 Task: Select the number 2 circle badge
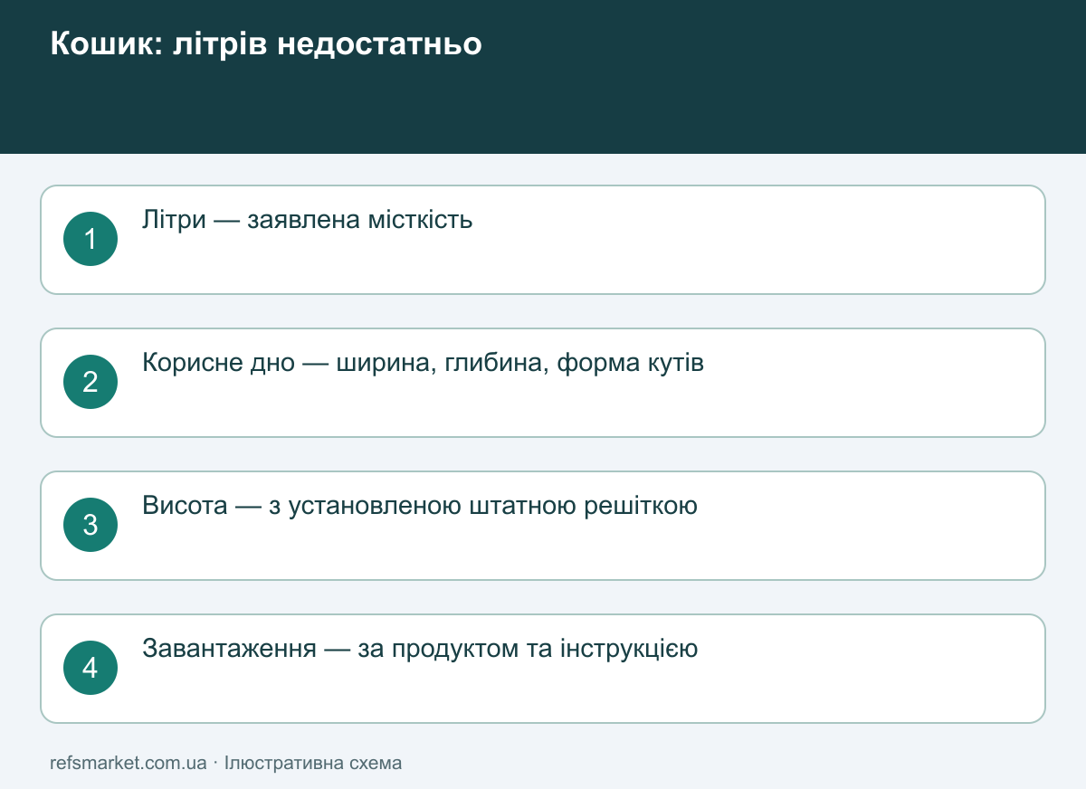pos(90,382)
